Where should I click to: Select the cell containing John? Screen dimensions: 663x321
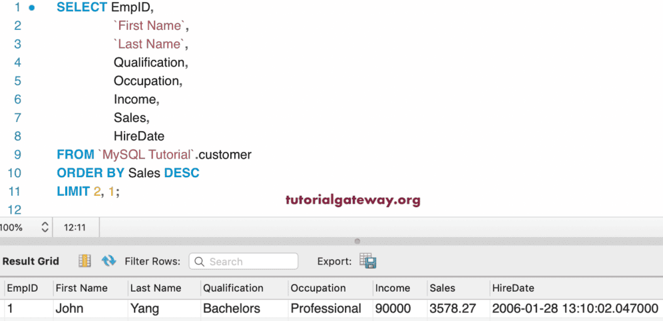[91, 308]
